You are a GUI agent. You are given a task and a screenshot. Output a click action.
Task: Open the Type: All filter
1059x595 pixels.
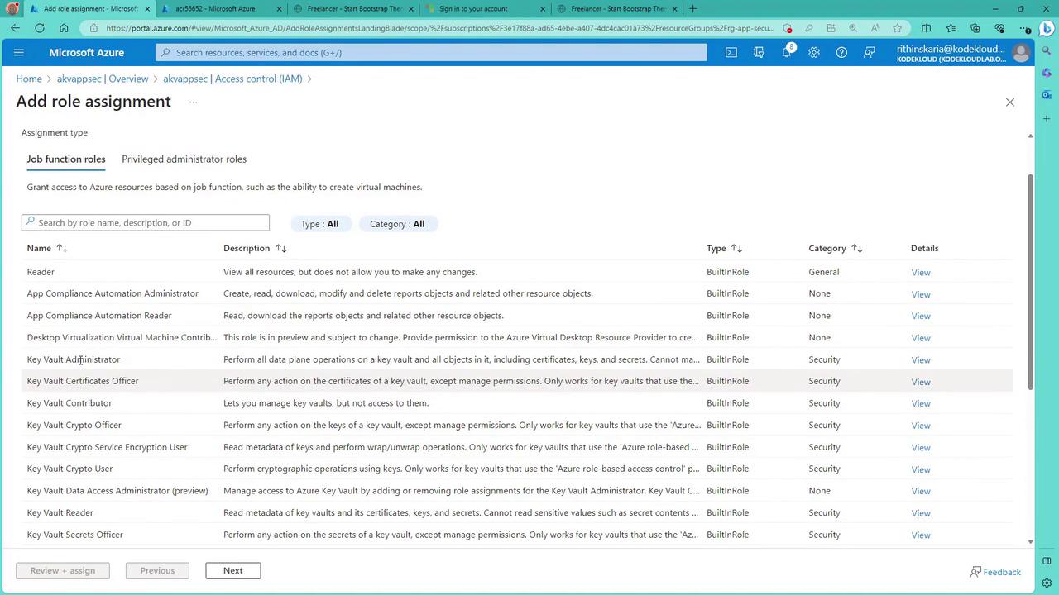coord(320,224)
